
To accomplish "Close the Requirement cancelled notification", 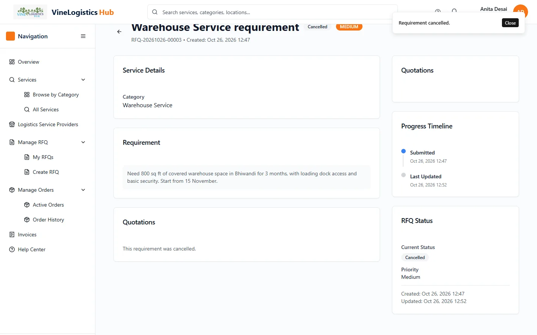I will tap(510, 23).
